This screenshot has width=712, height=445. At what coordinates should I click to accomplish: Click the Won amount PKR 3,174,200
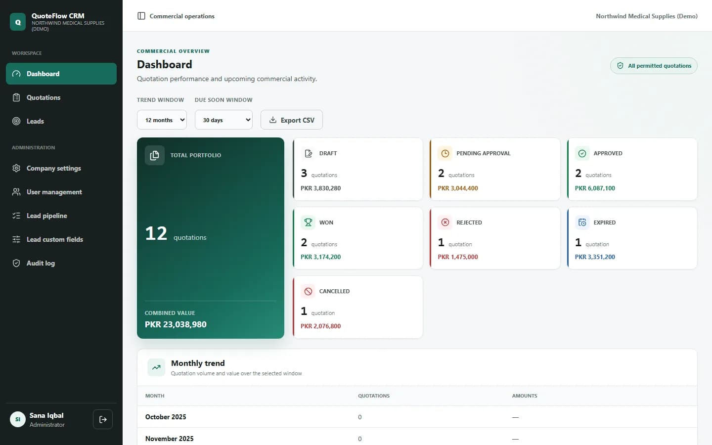point(320,257)
